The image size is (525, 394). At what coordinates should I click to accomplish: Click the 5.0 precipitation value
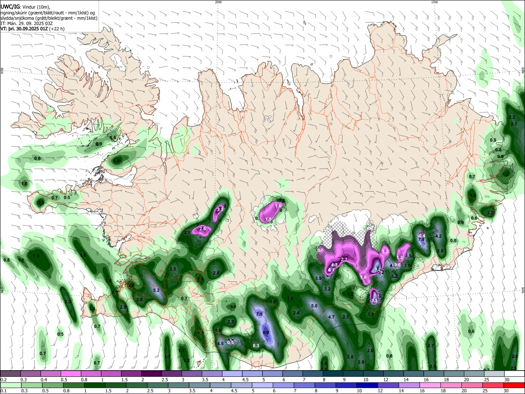(x=315, y=306)
